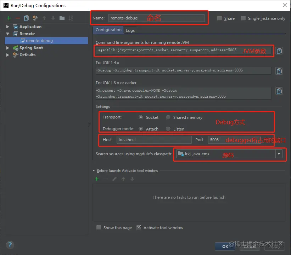Viewport: 291px width, 255px height.
Task: Switch to the Configuration tab
Action: pyautogui.click(x=108, y=30)
